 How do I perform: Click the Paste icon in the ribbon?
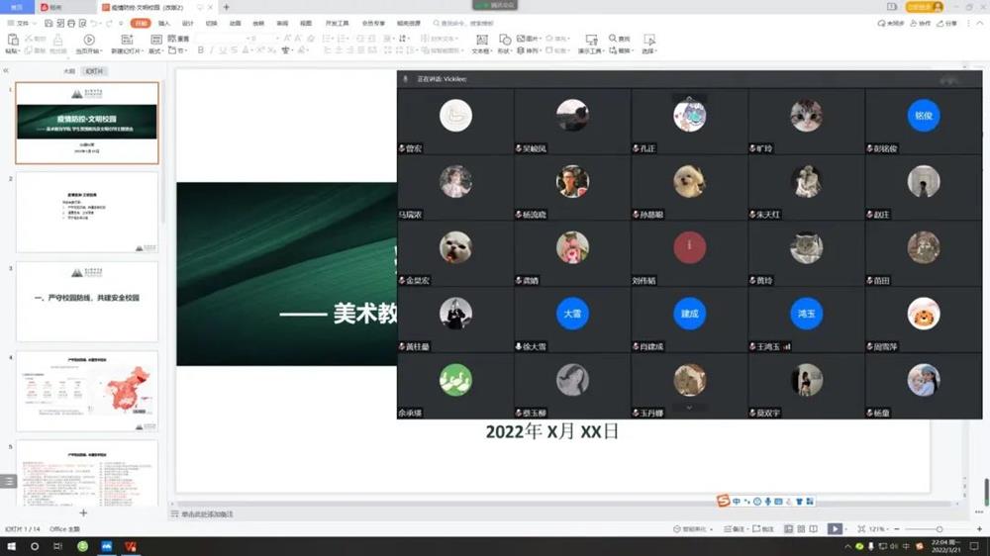pyautogui.click(x=12, y=40)
